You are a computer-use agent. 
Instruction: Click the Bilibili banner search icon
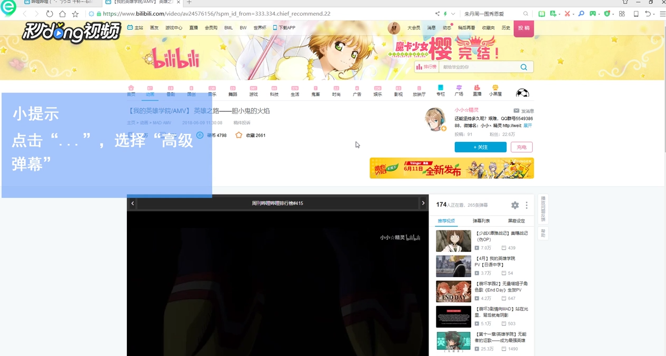click(523, 67)
